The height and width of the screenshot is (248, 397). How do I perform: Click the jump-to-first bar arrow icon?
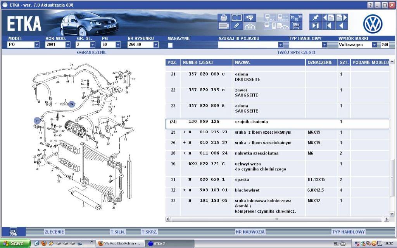(328, 26)
